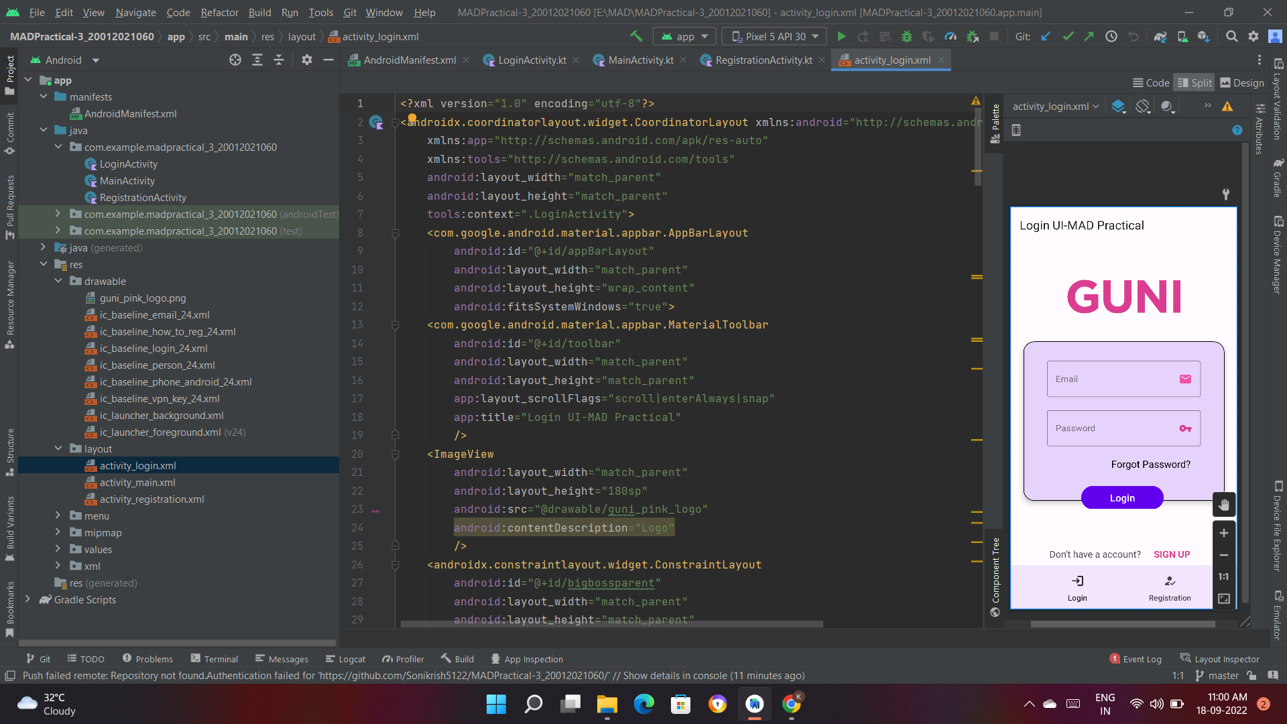The width and height of the screenshot is (1287, 724).
Task: Click horizontal scrollbar of code editor
Action: (x=611, y=624)
